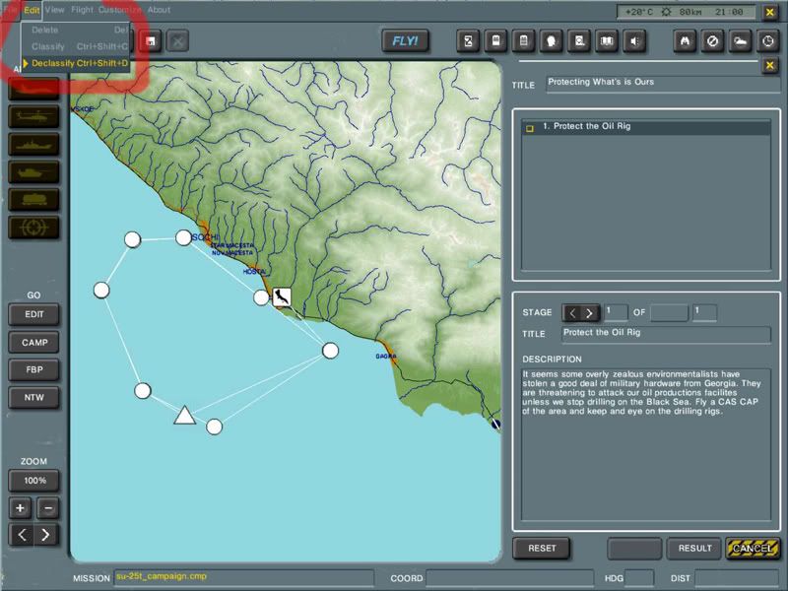Click the speaker sound icon
Screen dimensions: 788x591
[635, 40]
